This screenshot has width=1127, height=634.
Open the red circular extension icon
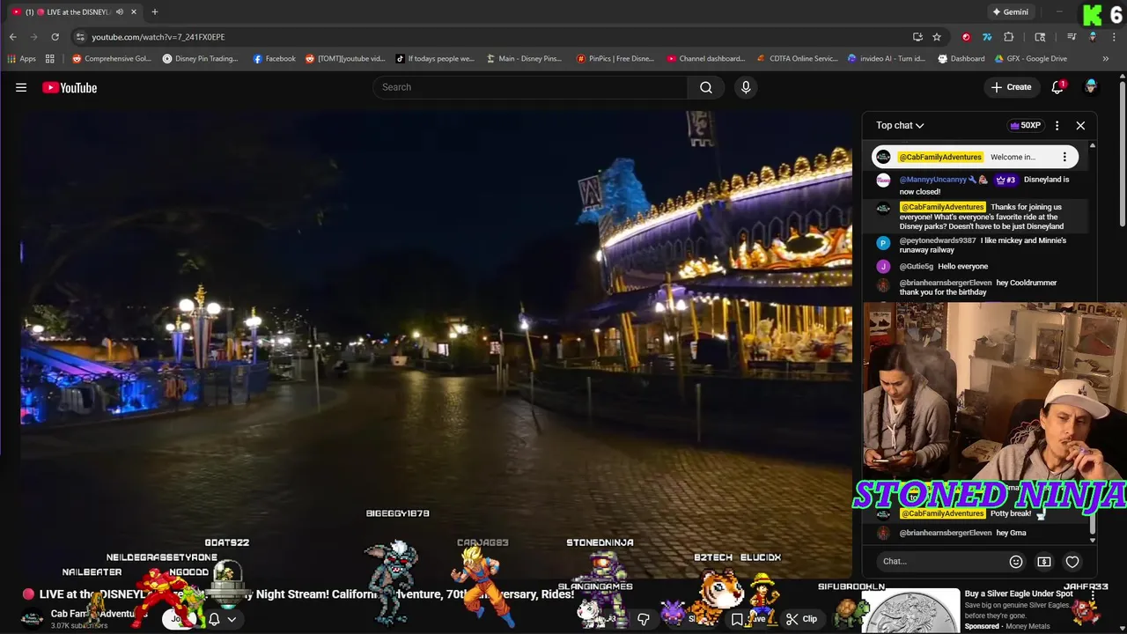pyautogui.click(x=966, y=37)
